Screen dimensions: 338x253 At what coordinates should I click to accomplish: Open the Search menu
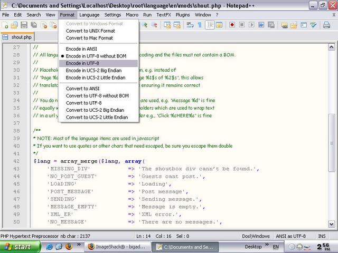34,15
